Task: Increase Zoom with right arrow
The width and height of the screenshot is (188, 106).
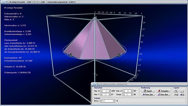Action: click(132, 95)
